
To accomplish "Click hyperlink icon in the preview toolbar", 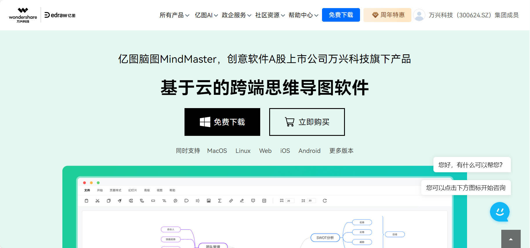I will 231,201.
